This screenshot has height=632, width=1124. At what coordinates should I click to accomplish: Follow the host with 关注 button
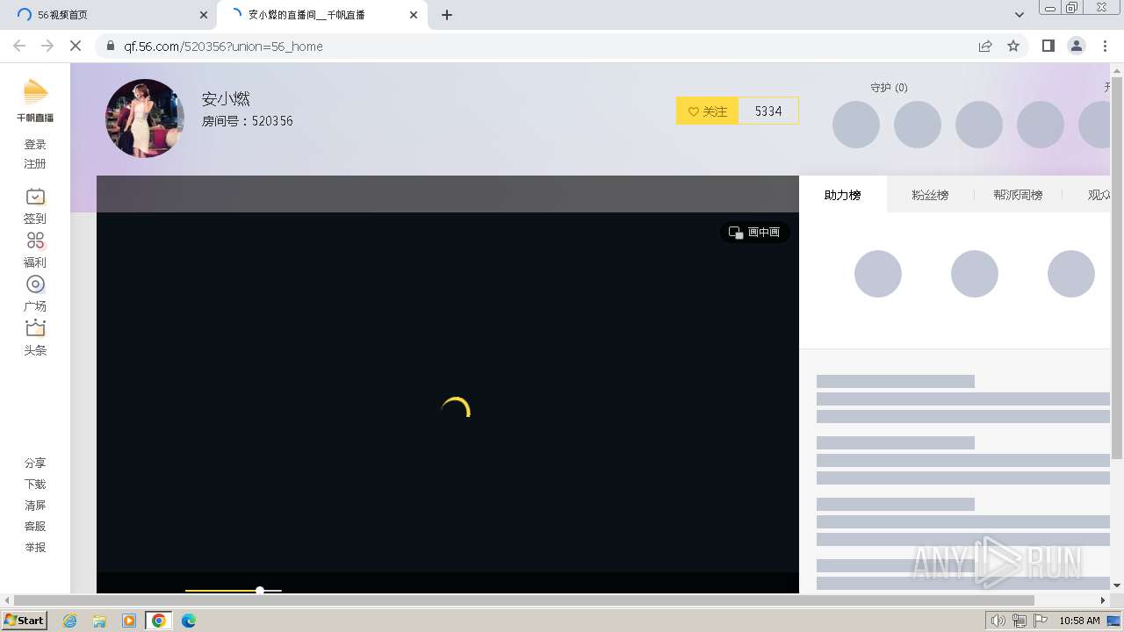click(x=707, y=111)
